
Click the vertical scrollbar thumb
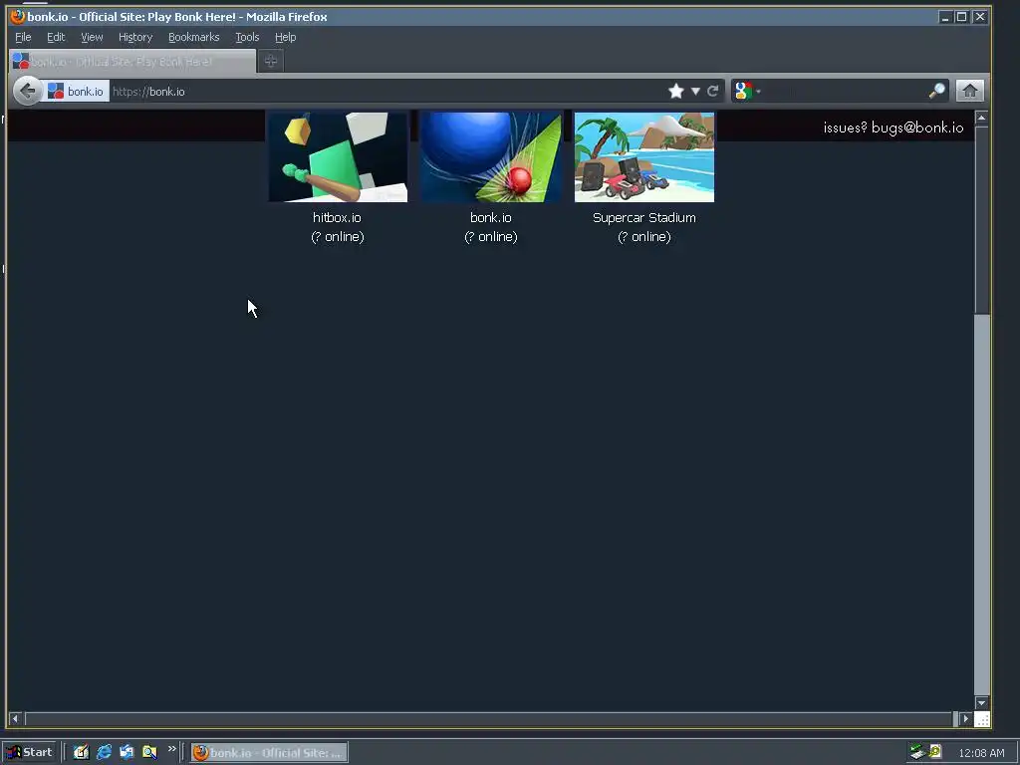tap(981, 220)
